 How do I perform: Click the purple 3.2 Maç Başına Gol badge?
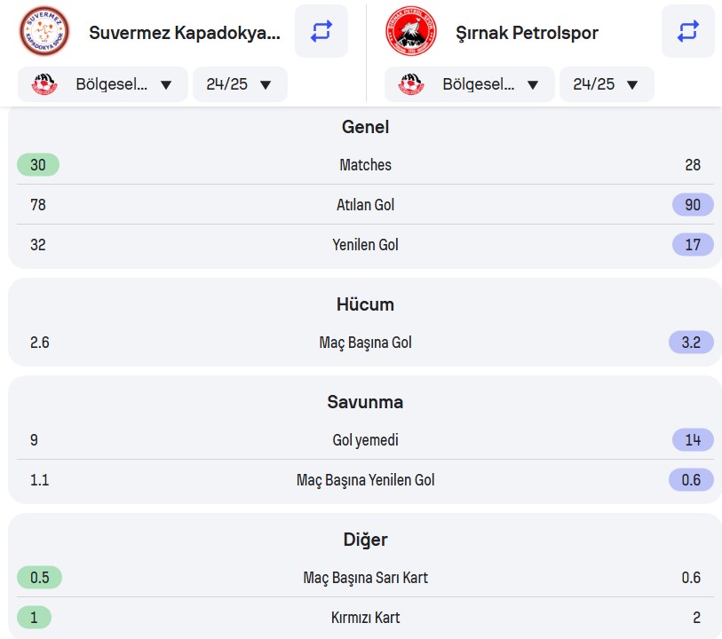pos(691,343)
